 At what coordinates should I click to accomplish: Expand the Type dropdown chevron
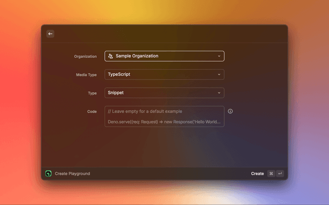click(218, 93)
